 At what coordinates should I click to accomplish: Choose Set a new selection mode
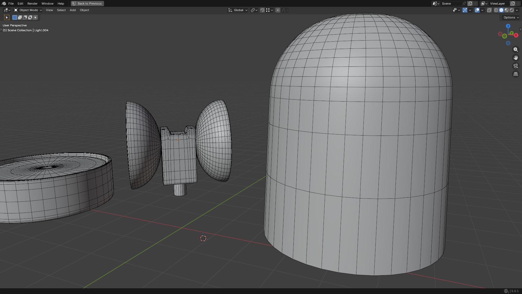tap(15, 17)
